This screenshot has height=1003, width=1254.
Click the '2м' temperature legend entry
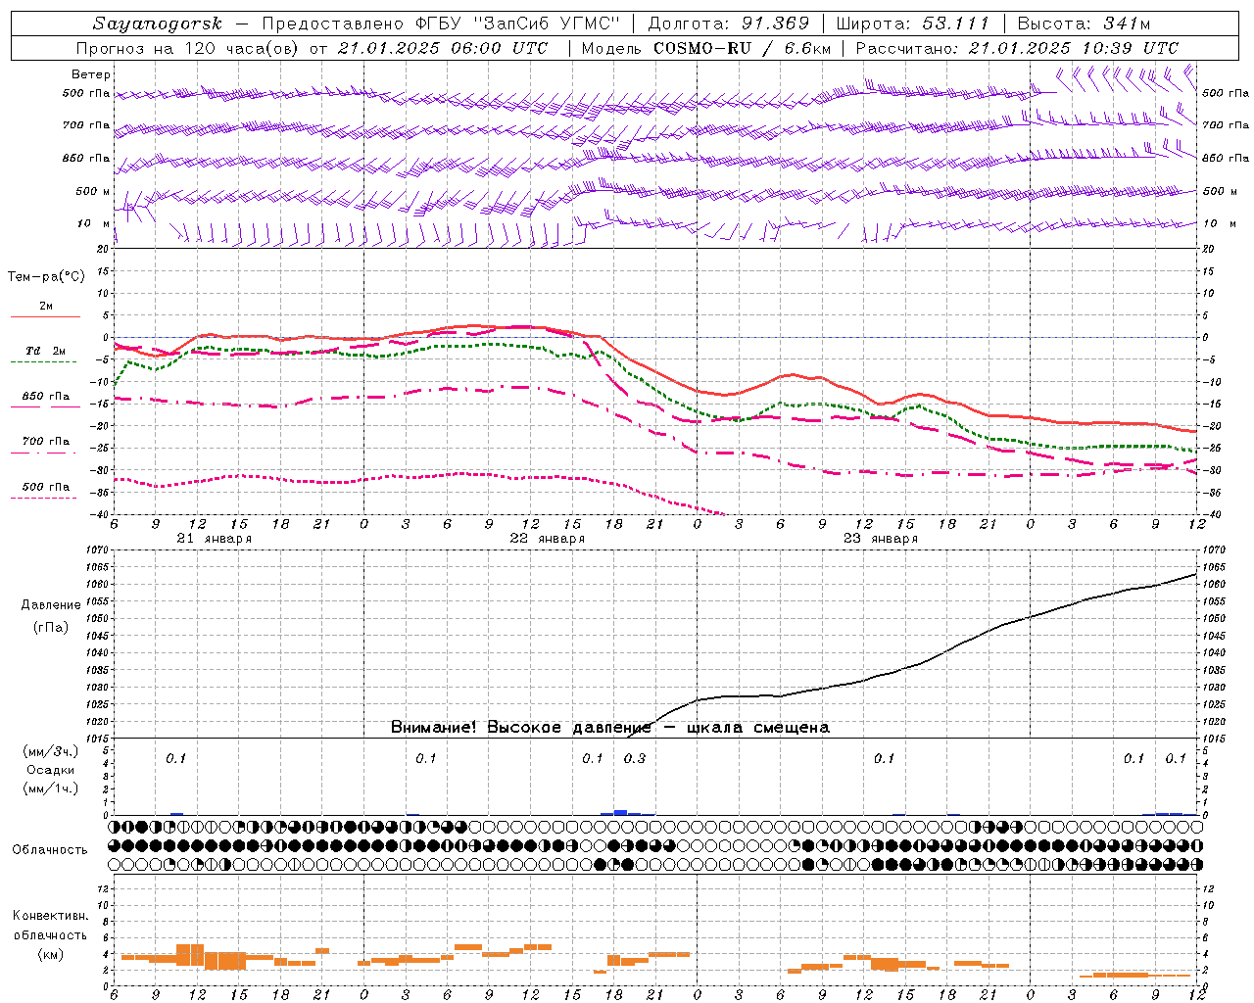pos(46,307)
